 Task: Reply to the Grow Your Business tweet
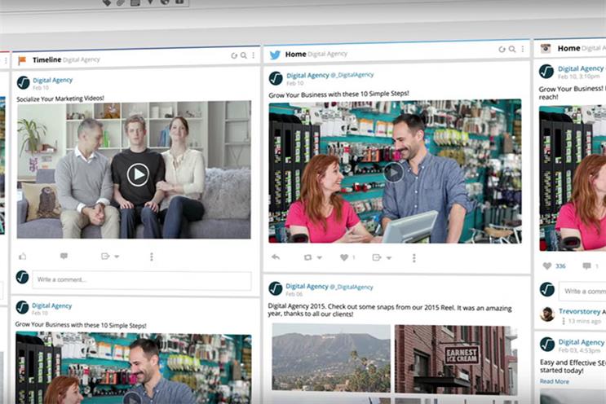coord(276,257)
